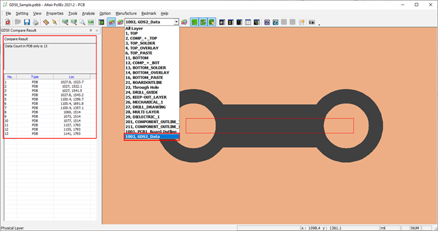Click the gray sphere viewer window icon

tap(222, 22)
